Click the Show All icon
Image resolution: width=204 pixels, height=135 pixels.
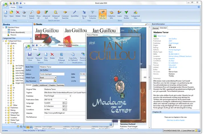38,15
